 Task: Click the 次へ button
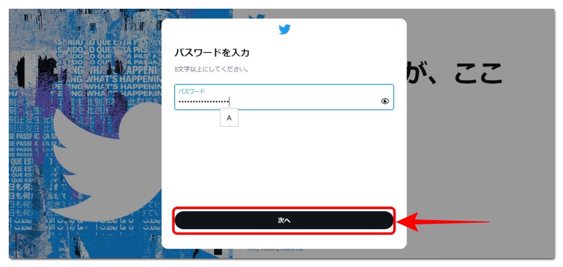284,220
